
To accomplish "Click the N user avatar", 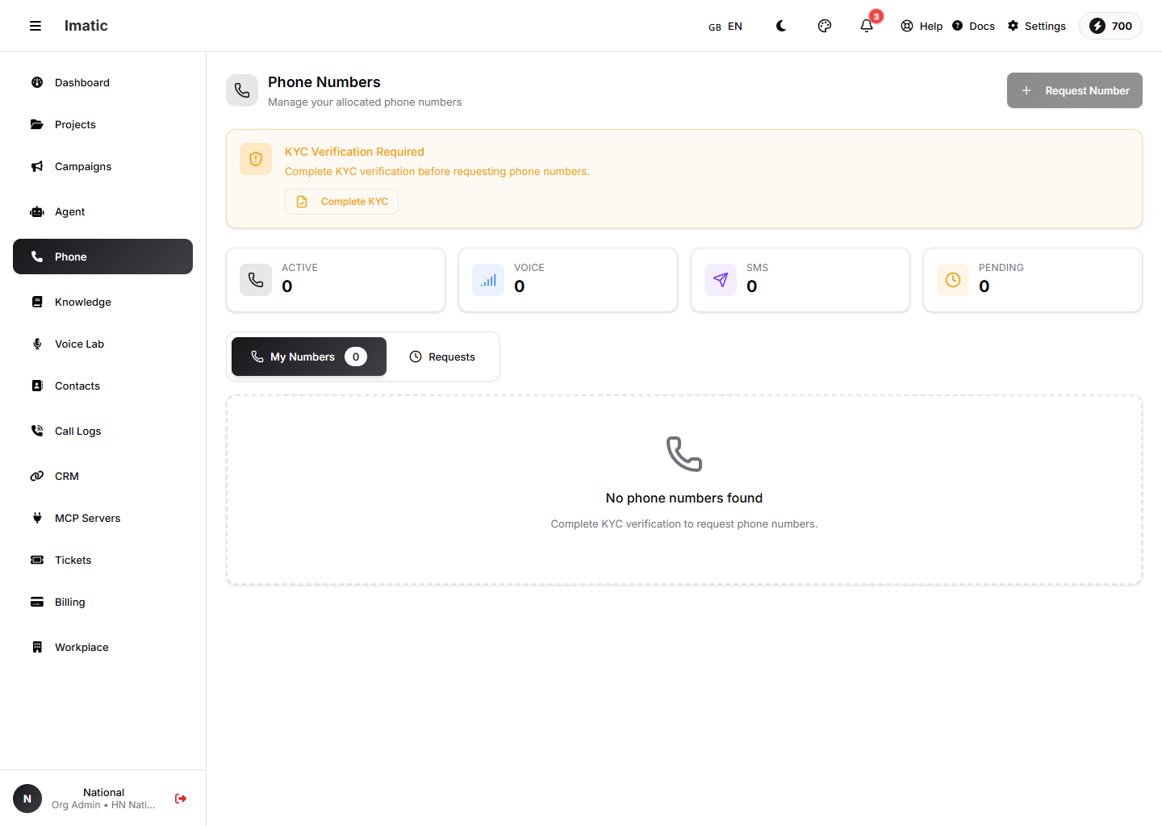I will pyautogui.click(x=27, y=799).
